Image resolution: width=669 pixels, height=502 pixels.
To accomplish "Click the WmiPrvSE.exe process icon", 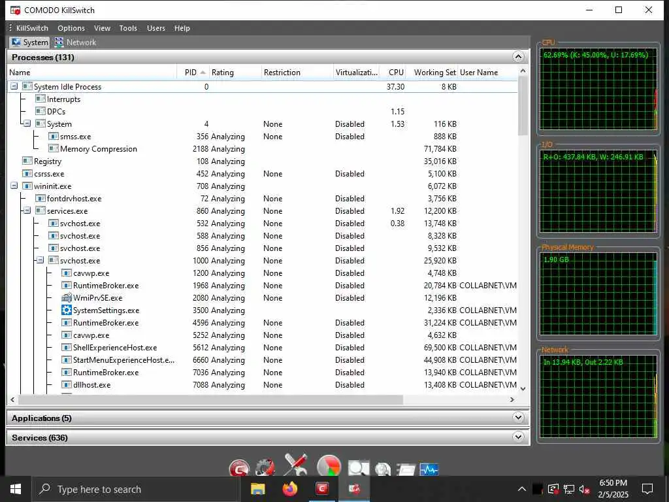I will coord(66,298).
